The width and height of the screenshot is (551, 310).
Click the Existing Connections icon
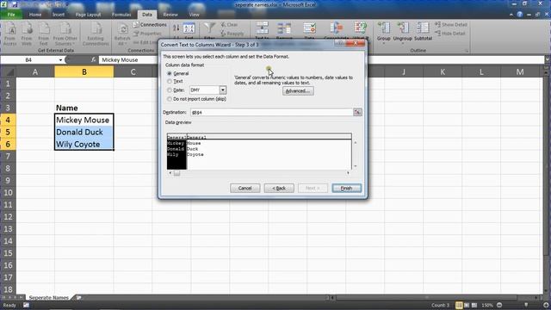96,34
